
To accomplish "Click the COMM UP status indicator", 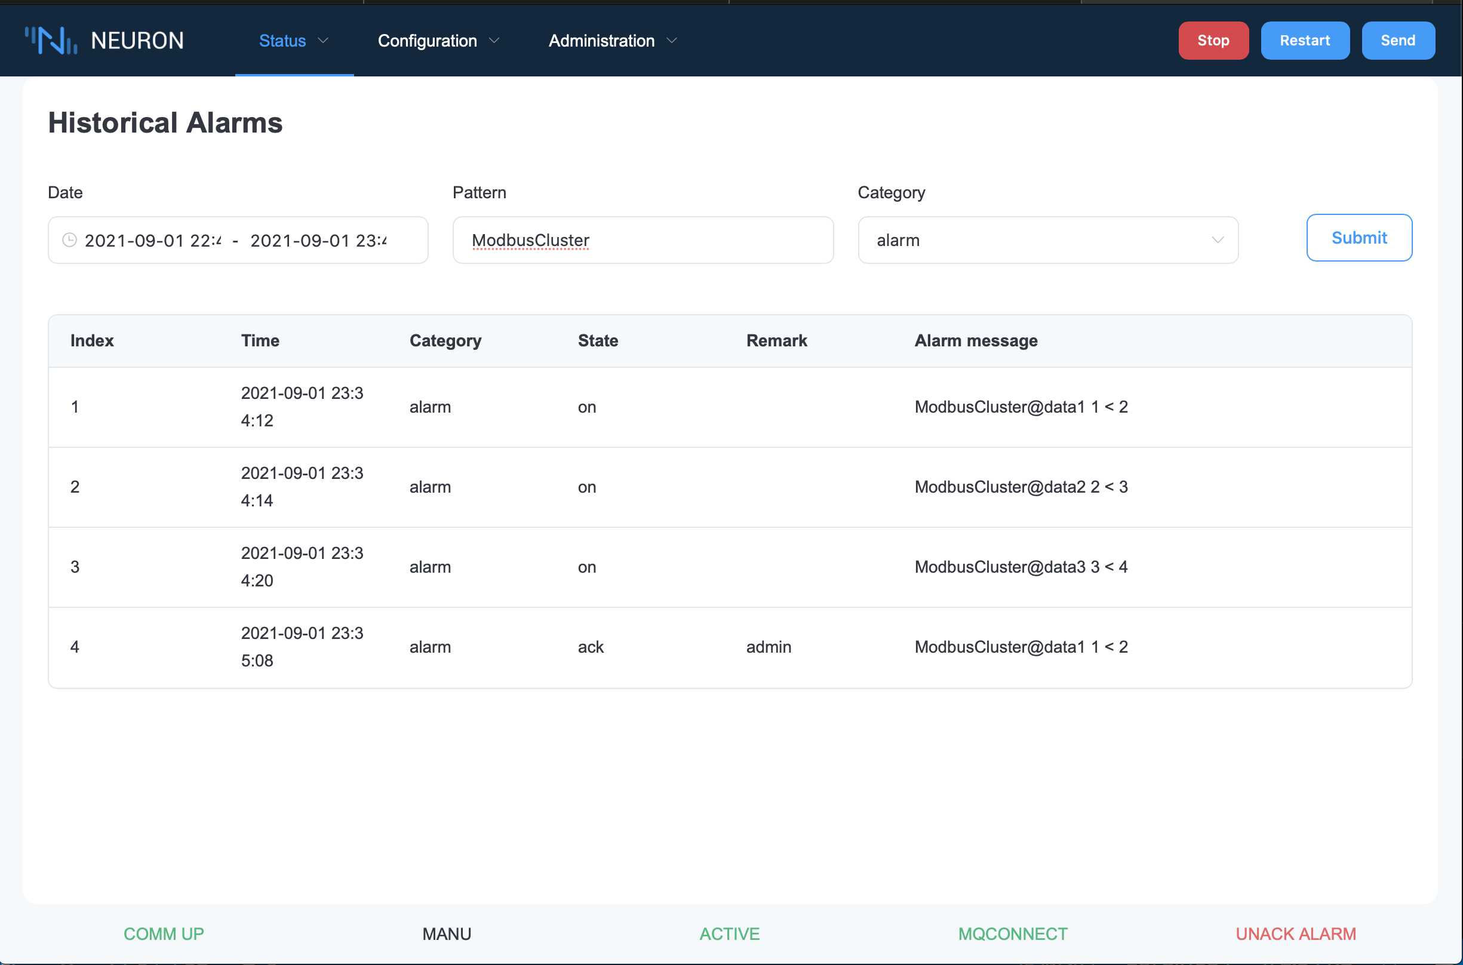I will point(164,933).
